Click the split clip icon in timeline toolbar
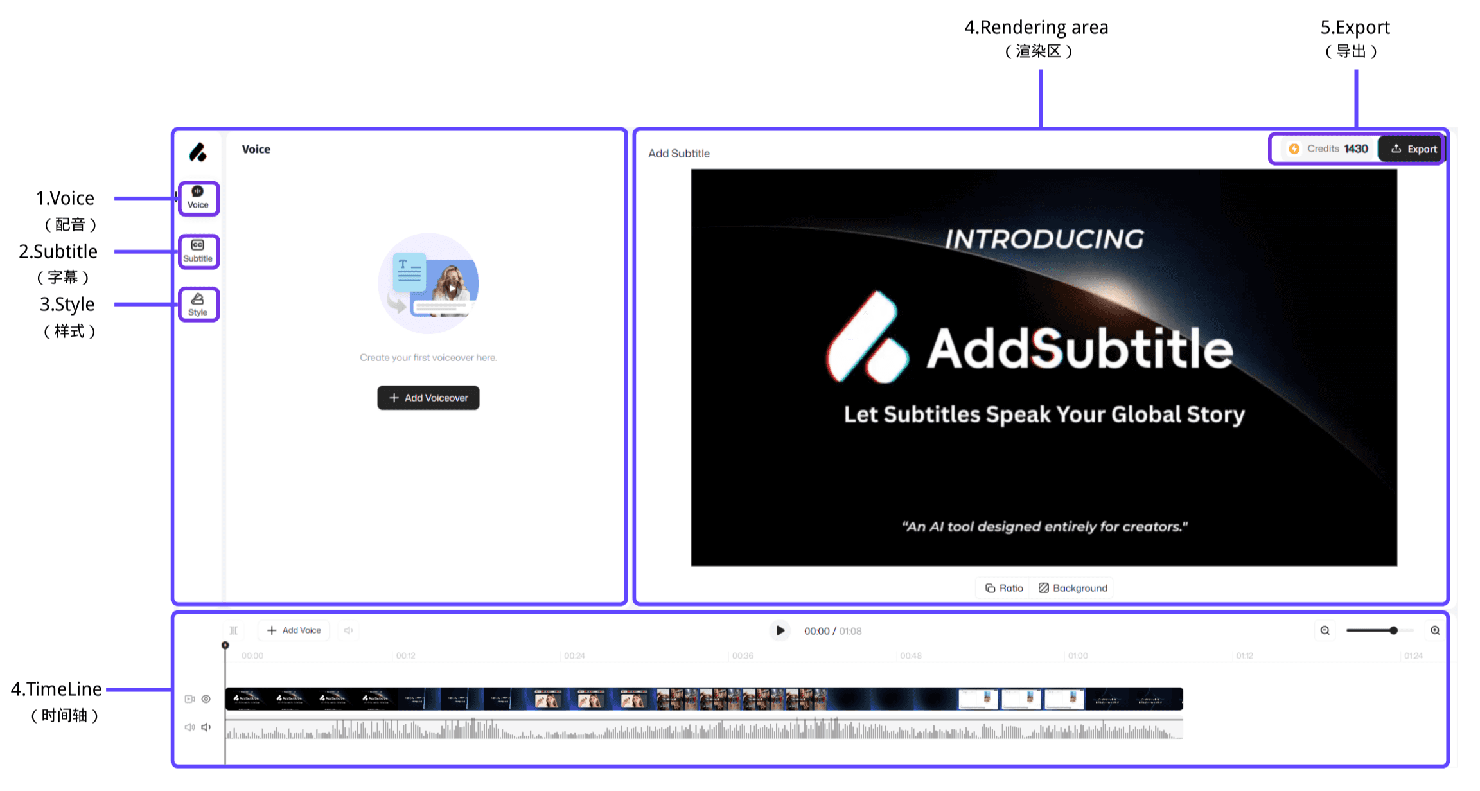 point(234,630)
